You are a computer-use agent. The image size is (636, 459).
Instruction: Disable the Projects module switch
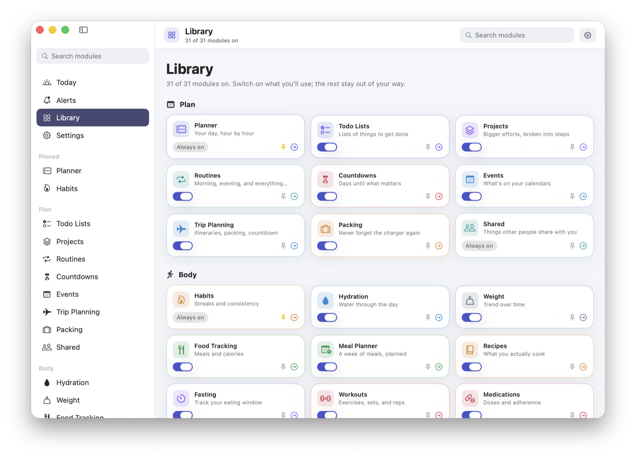coord(471,147)
